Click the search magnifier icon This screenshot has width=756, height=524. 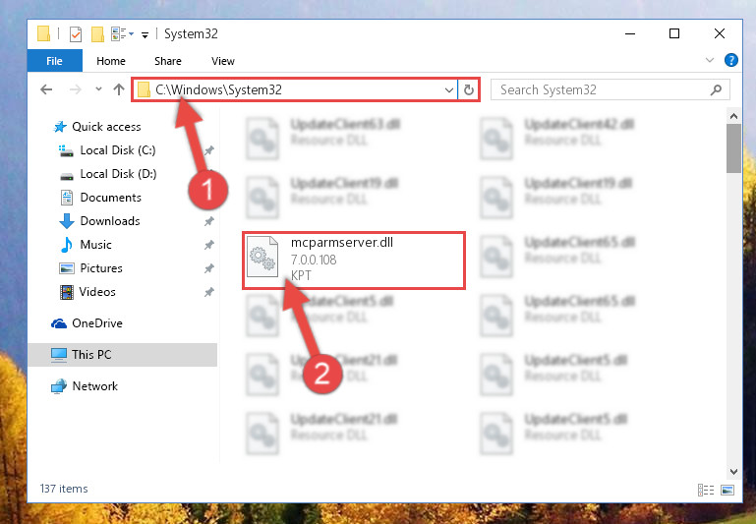(x=716, y=89)
